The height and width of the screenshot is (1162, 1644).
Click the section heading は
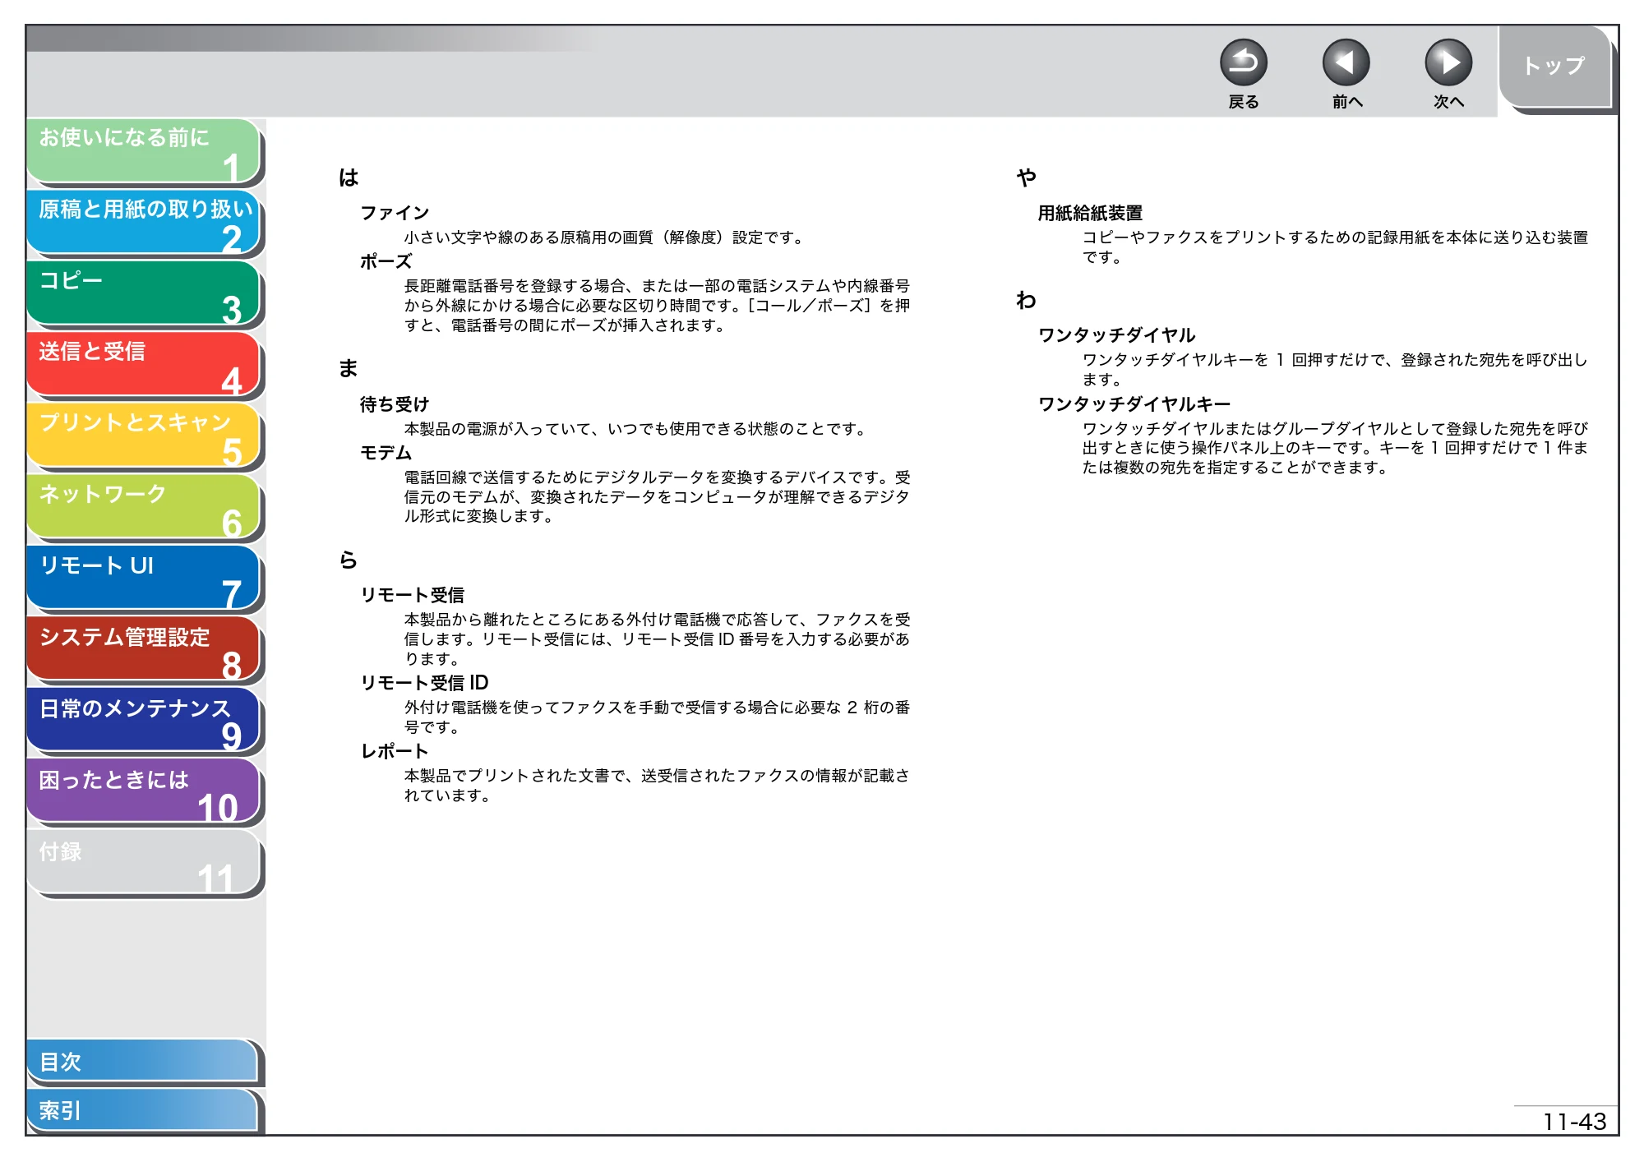click(x=349, y=178)
